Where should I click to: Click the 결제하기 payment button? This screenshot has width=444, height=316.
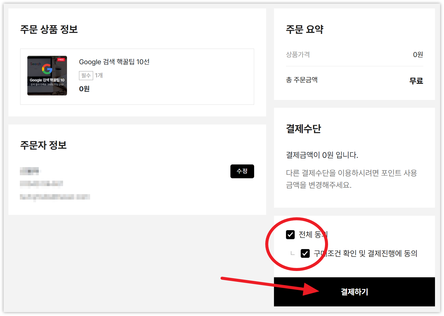tap(354, 292)
